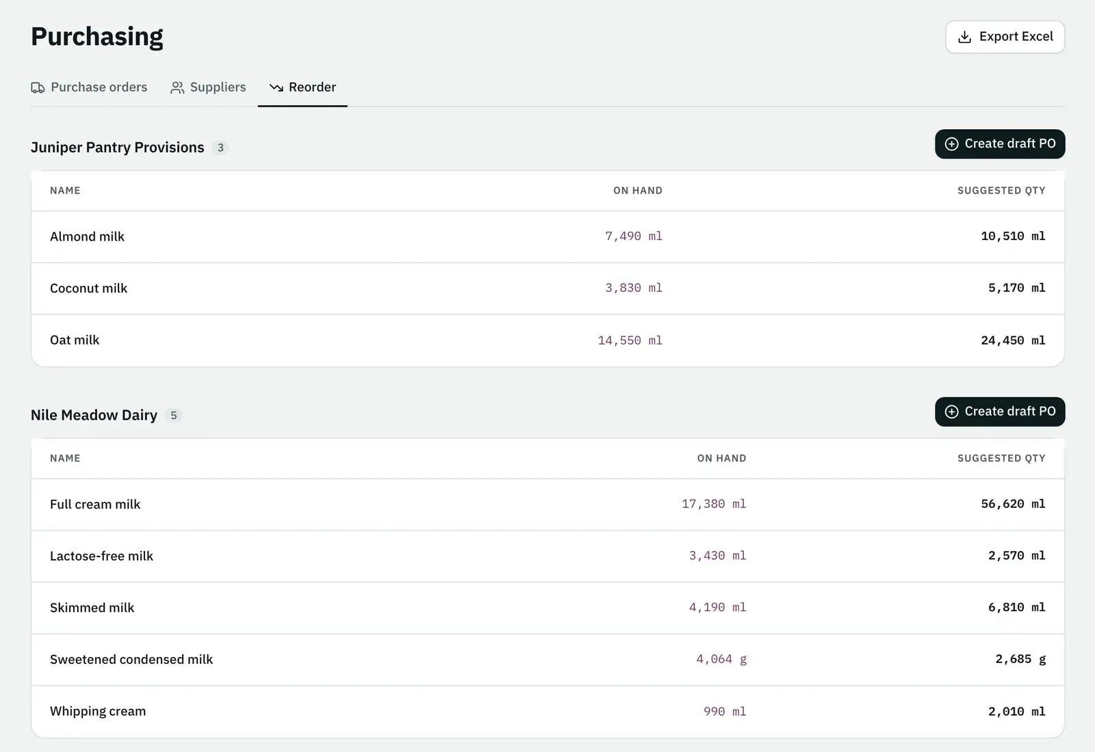The width and height of the screenshot is (1095, 752).
Task: Click the item count badge beside Juniper Pantry Provisions
Action: (220, 148)
